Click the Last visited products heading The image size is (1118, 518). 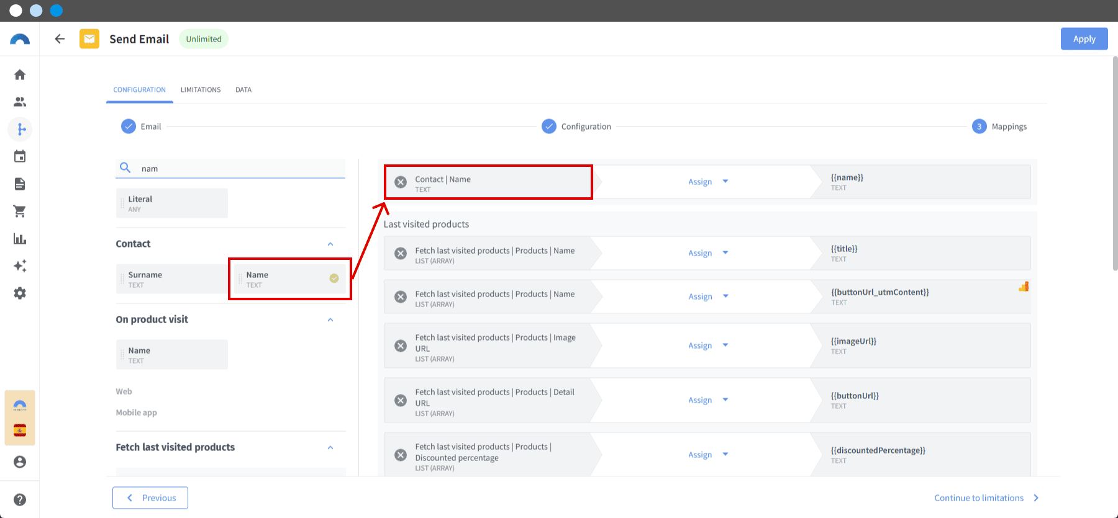click(426, 224)
